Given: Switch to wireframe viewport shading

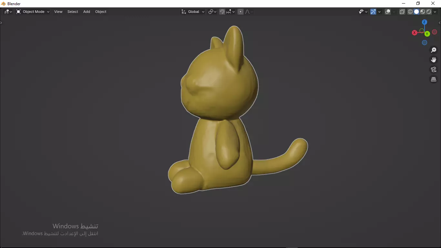Looking at the screenshot, I should (410, 12).
